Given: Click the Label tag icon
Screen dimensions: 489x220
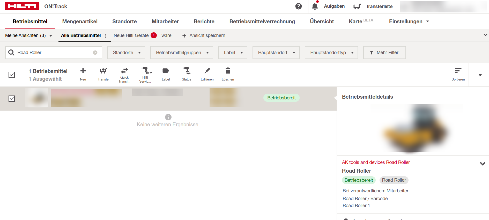Looking at the screenshot, I should click(166, 71).
